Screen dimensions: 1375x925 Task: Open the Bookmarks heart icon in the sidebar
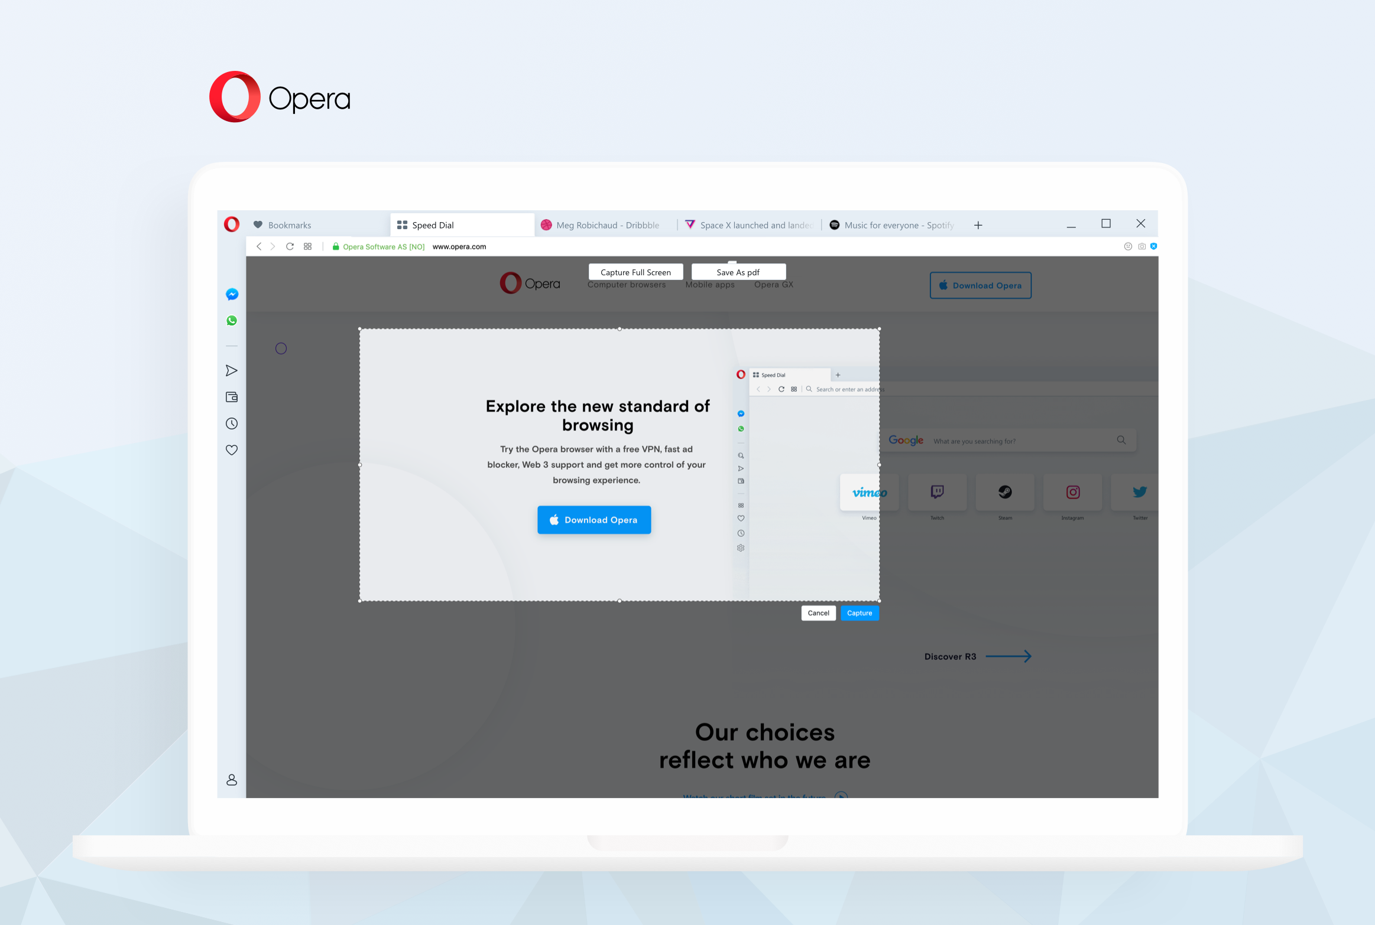[x=232, y=450]
